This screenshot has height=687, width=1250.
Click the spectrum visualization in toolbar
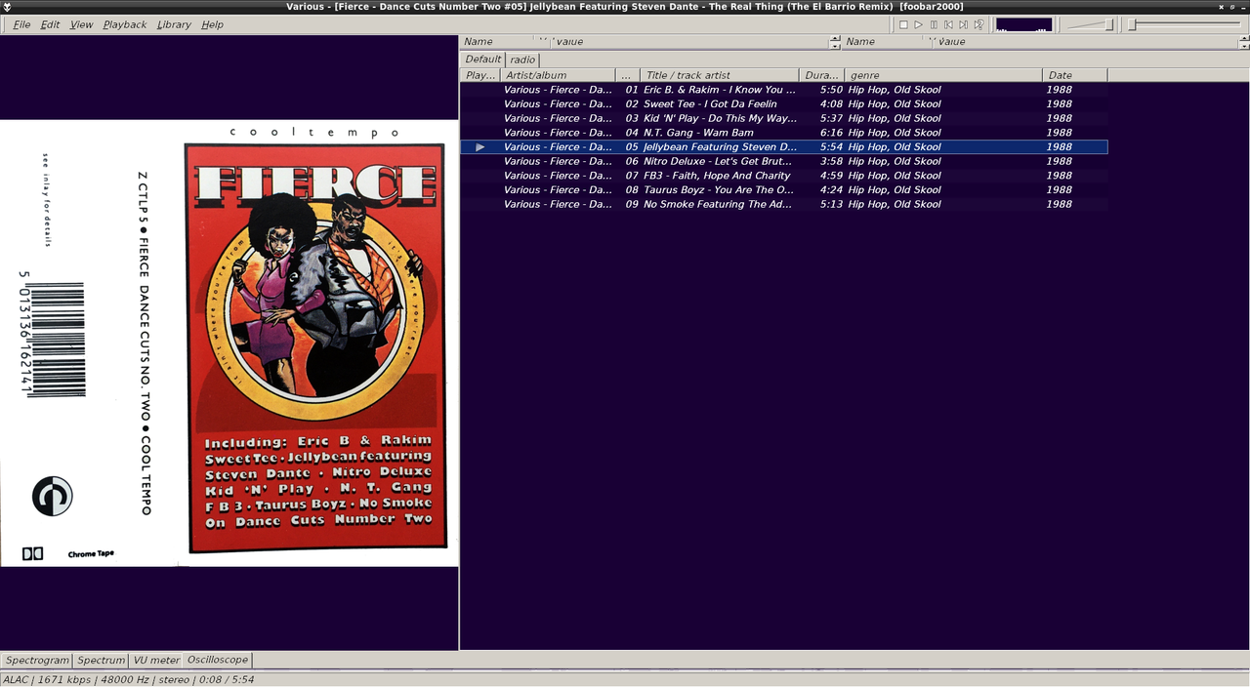point(1023,24)
